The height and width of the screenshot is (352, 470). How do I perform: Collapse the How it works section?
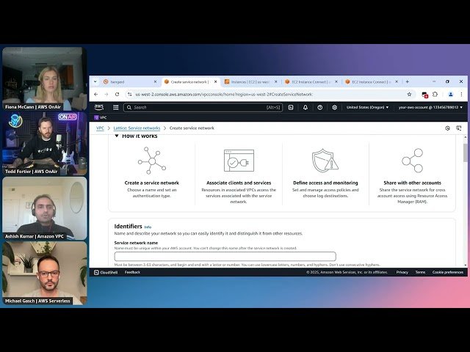(x=117, y=136)
